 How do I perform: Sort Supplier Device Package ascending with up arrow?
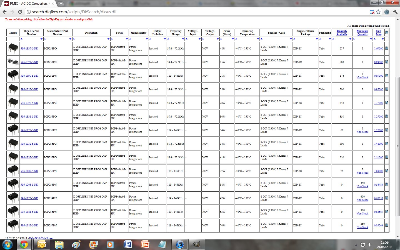pyautogui.click(x=294, y=39)
